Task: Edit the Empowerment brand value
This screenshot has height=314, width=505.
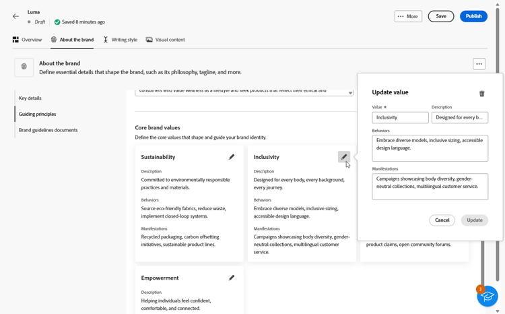Action: click(232, 278)
